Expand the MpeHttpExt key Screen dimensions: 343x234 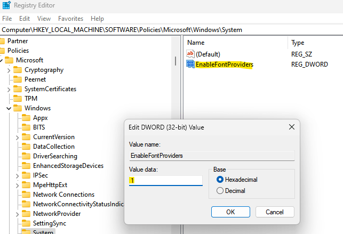[x=17, y=185]
